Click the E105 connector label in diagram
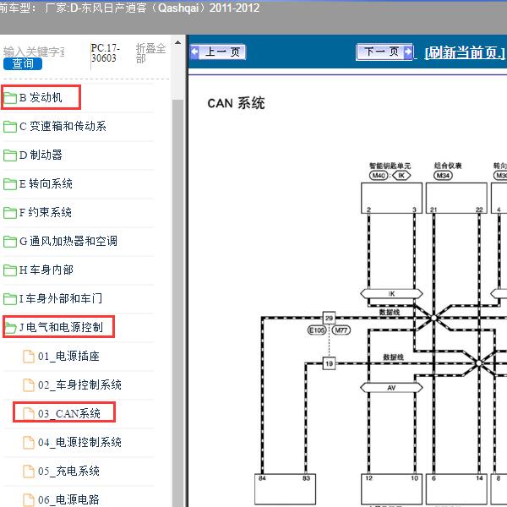 point(317,330)
